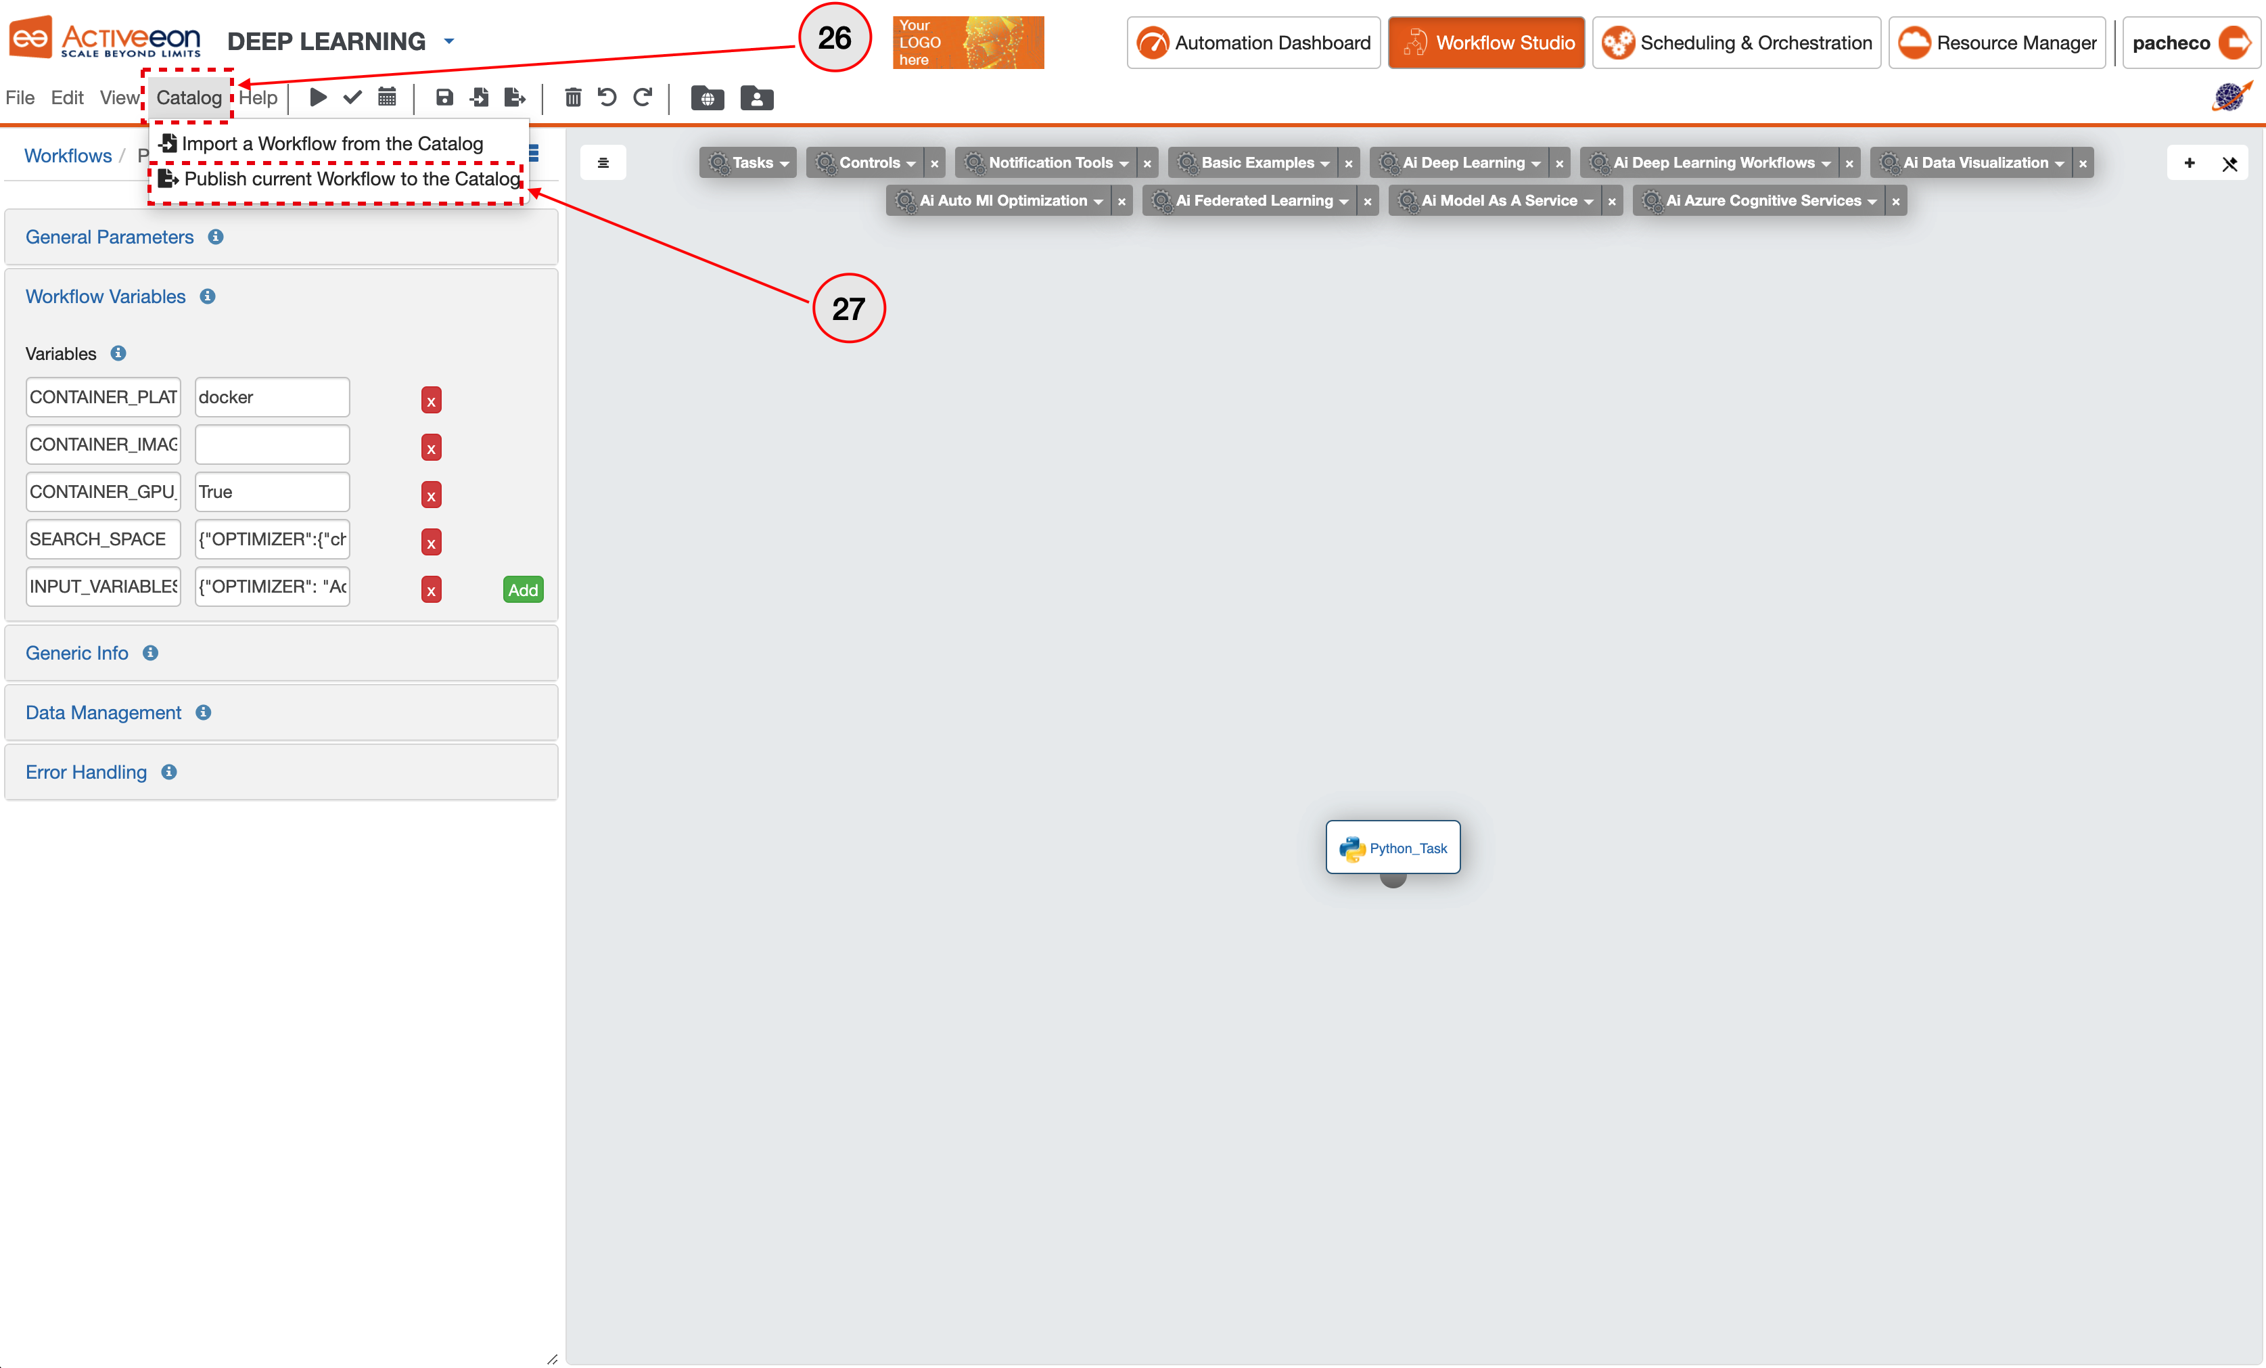
Task: Click the Calendar/Schedule workflow icon
Action: pos(387,97)
